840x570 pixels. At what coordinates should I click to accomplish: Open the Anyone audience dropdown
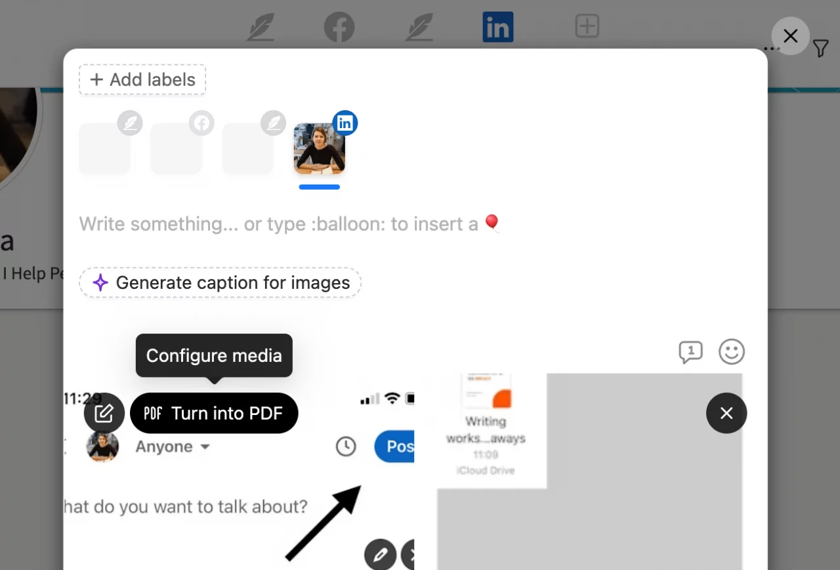point(171,447)
